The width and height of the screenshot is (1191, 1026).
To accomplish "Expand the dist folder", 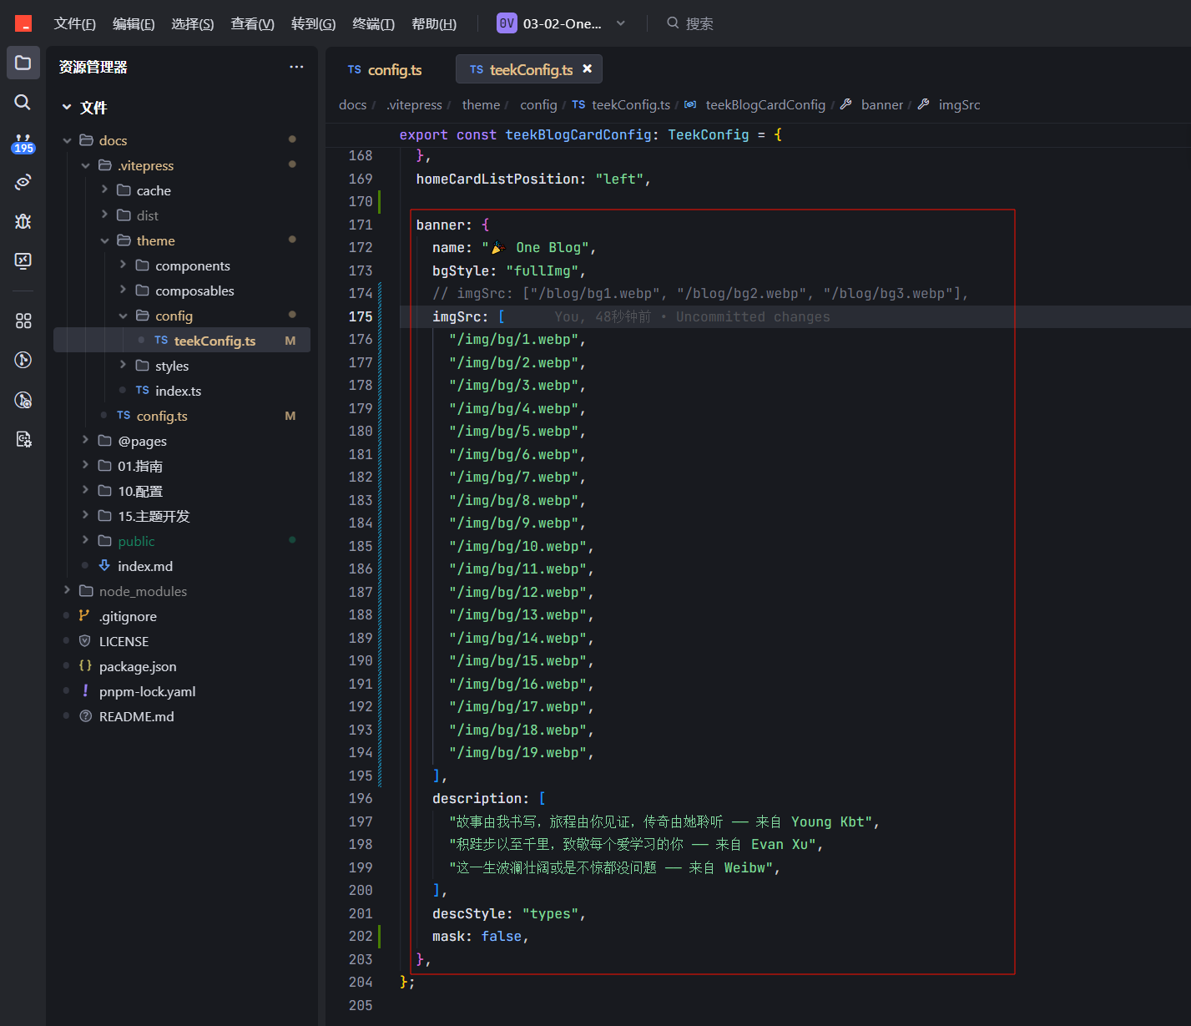I will click(104, 215).
